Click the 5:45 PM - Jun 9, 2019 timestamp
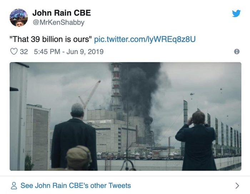 tap(69, 52)
